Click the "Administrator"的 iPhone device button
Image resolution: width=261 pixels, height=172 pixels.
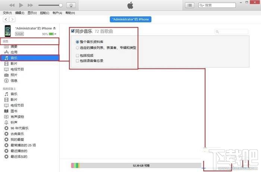tap(130, 19)
